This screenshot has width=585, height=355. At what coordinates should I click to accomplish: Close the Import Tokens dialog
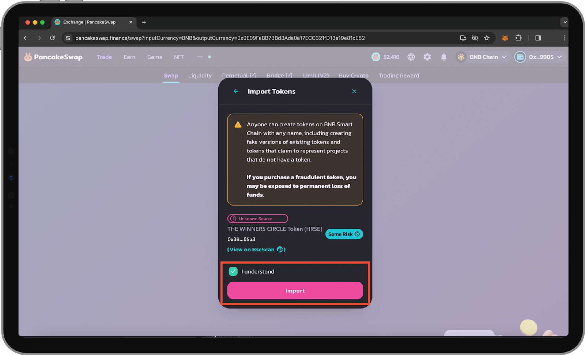tap(354, 91)
